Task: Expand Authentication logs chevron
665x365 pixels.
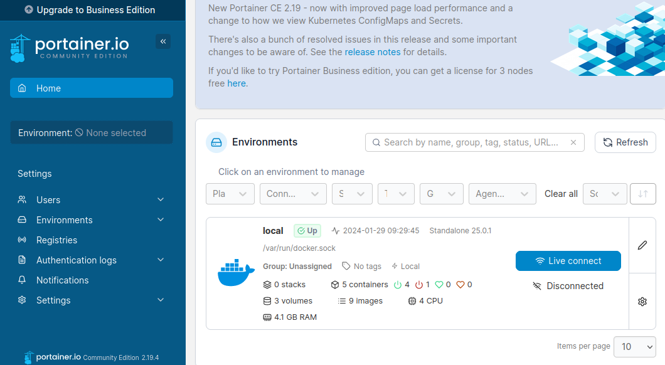Action: (x=161, y=260)
